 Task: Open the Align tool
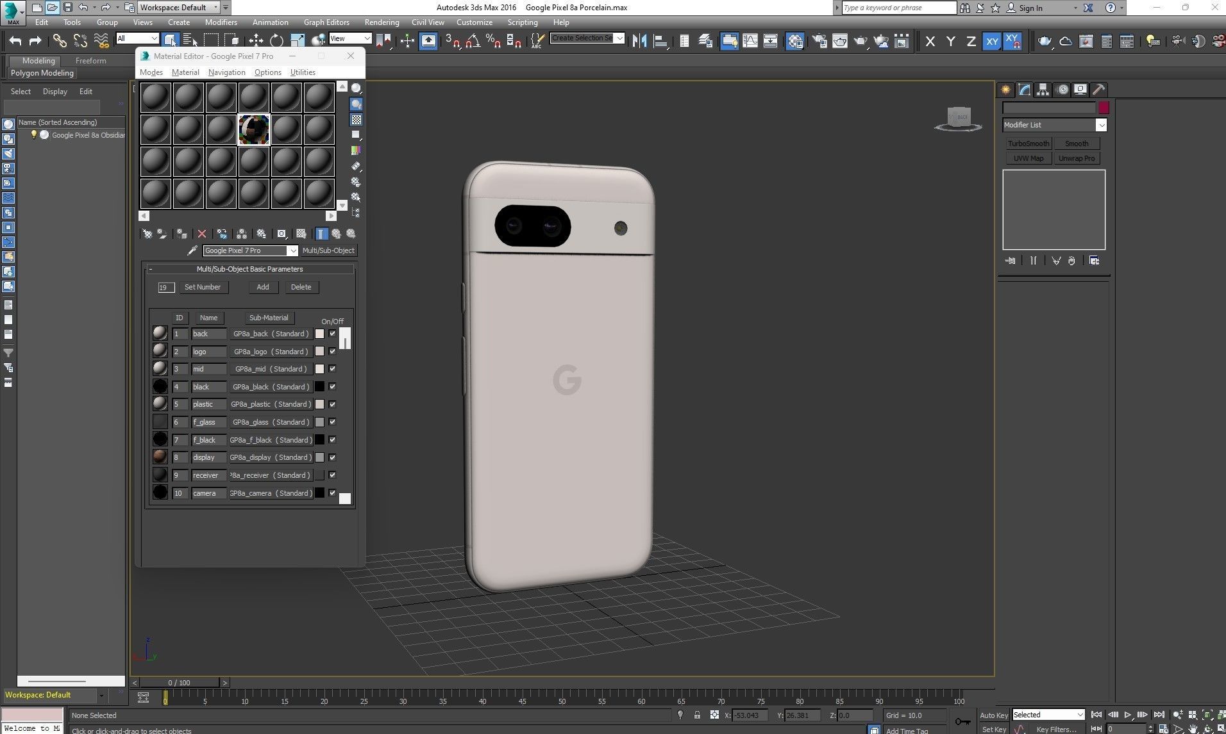660,41
